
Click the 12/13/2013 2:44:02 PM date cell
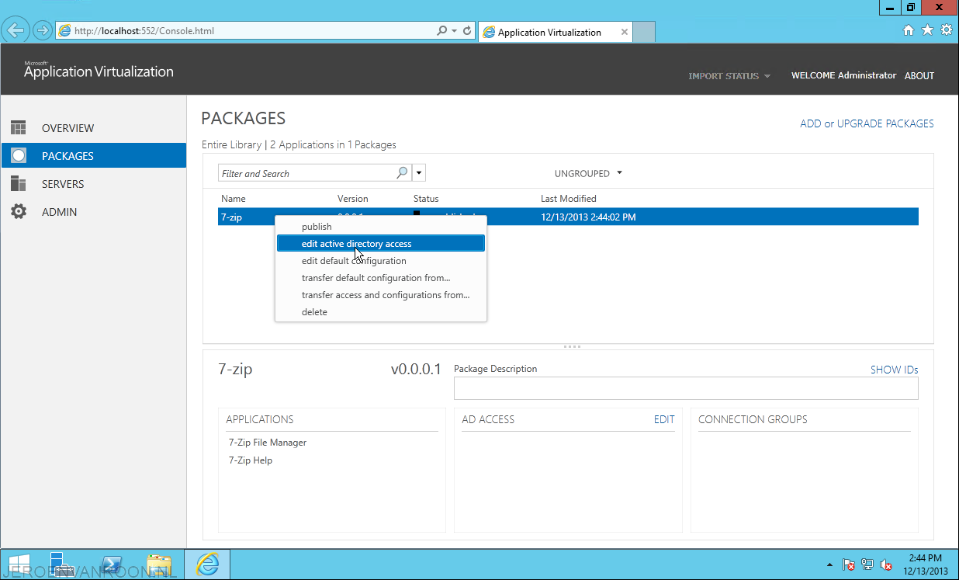click(x=588, y=217)
